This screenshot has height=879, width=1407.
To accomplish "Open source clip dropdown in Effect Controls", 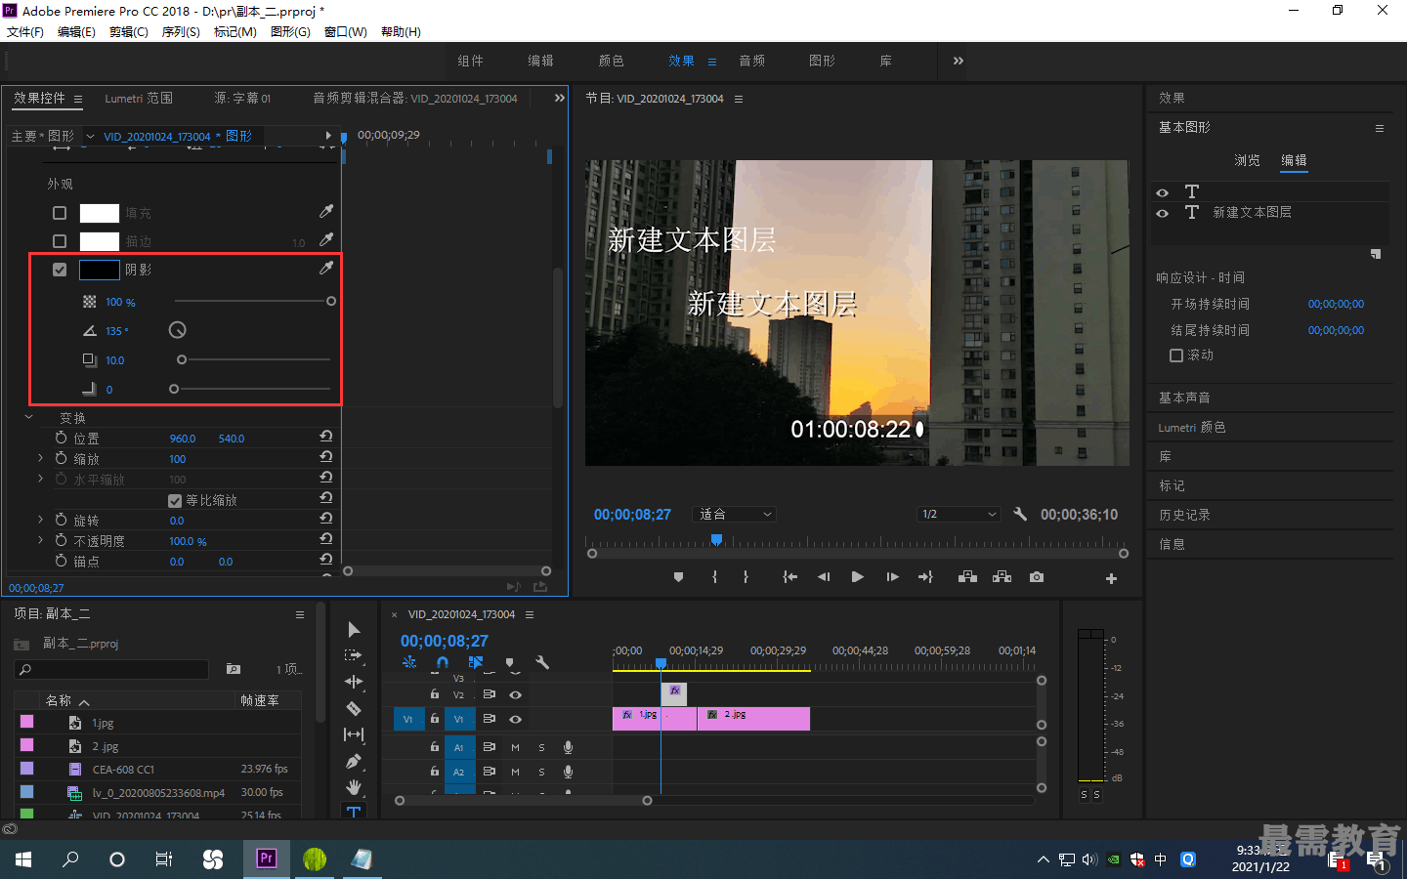I will (x=91, y=137).
